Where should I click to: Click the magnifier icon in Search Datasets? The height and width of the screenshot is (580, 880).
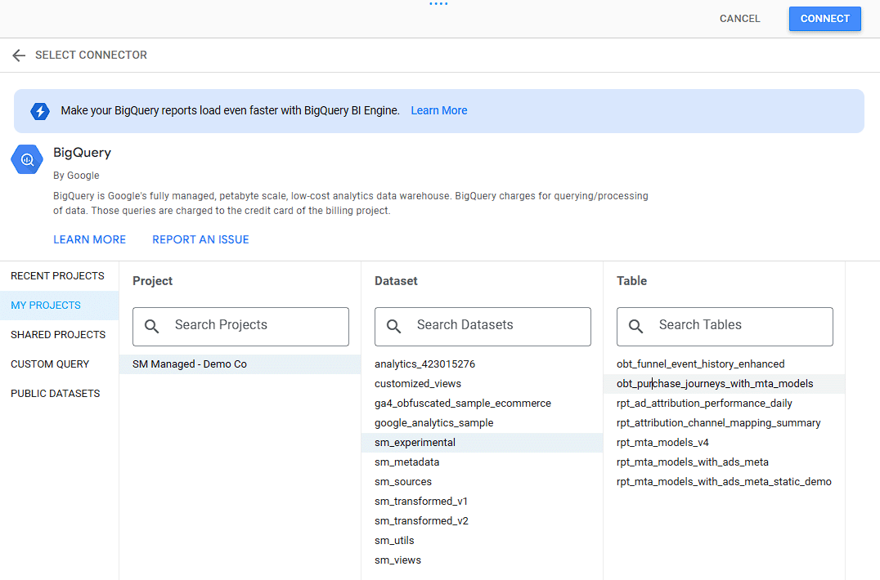[393, 326]
